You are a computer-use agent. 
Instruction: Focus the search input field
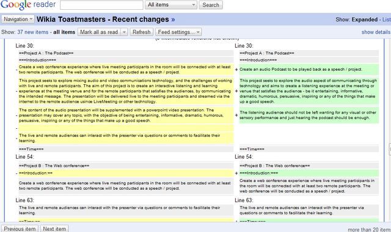(101, 5)
